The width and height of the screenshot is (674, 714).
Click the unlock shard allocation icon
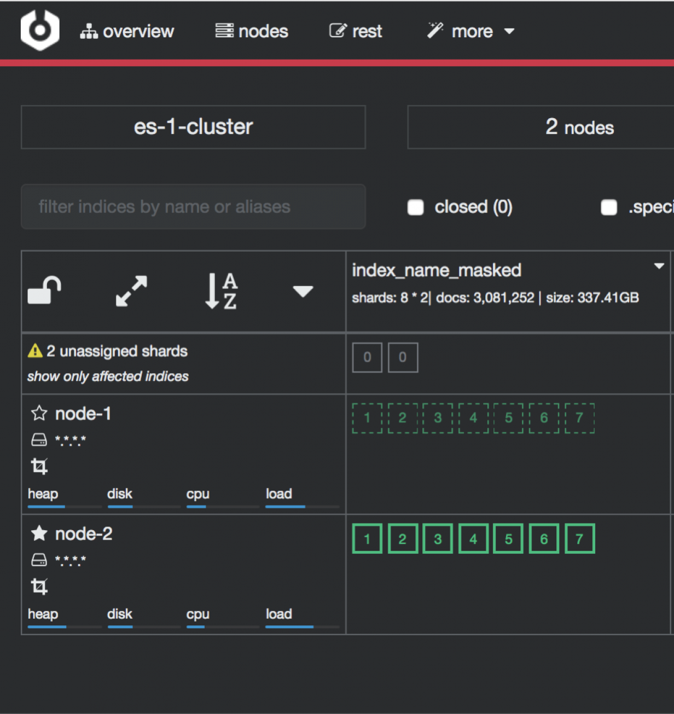point(44,291)
